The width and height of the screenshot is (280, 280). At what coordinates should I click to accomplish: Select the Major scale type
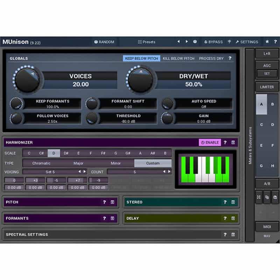79,163
